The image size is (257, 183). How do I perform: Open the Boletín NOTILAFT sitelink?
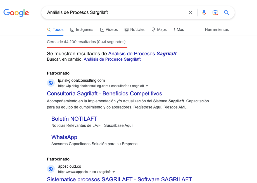(x=74, y=119)
